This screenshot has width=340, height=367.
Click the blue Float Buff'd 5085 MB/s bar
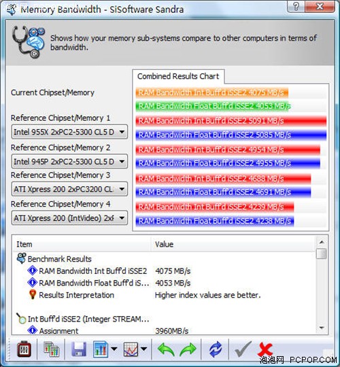[x=231, y=135]
